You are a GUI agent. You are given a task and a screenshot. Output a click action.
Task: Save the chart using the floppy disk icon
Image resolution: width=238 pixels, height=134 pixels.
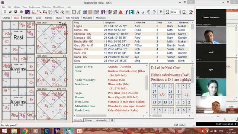pos(16,12)
